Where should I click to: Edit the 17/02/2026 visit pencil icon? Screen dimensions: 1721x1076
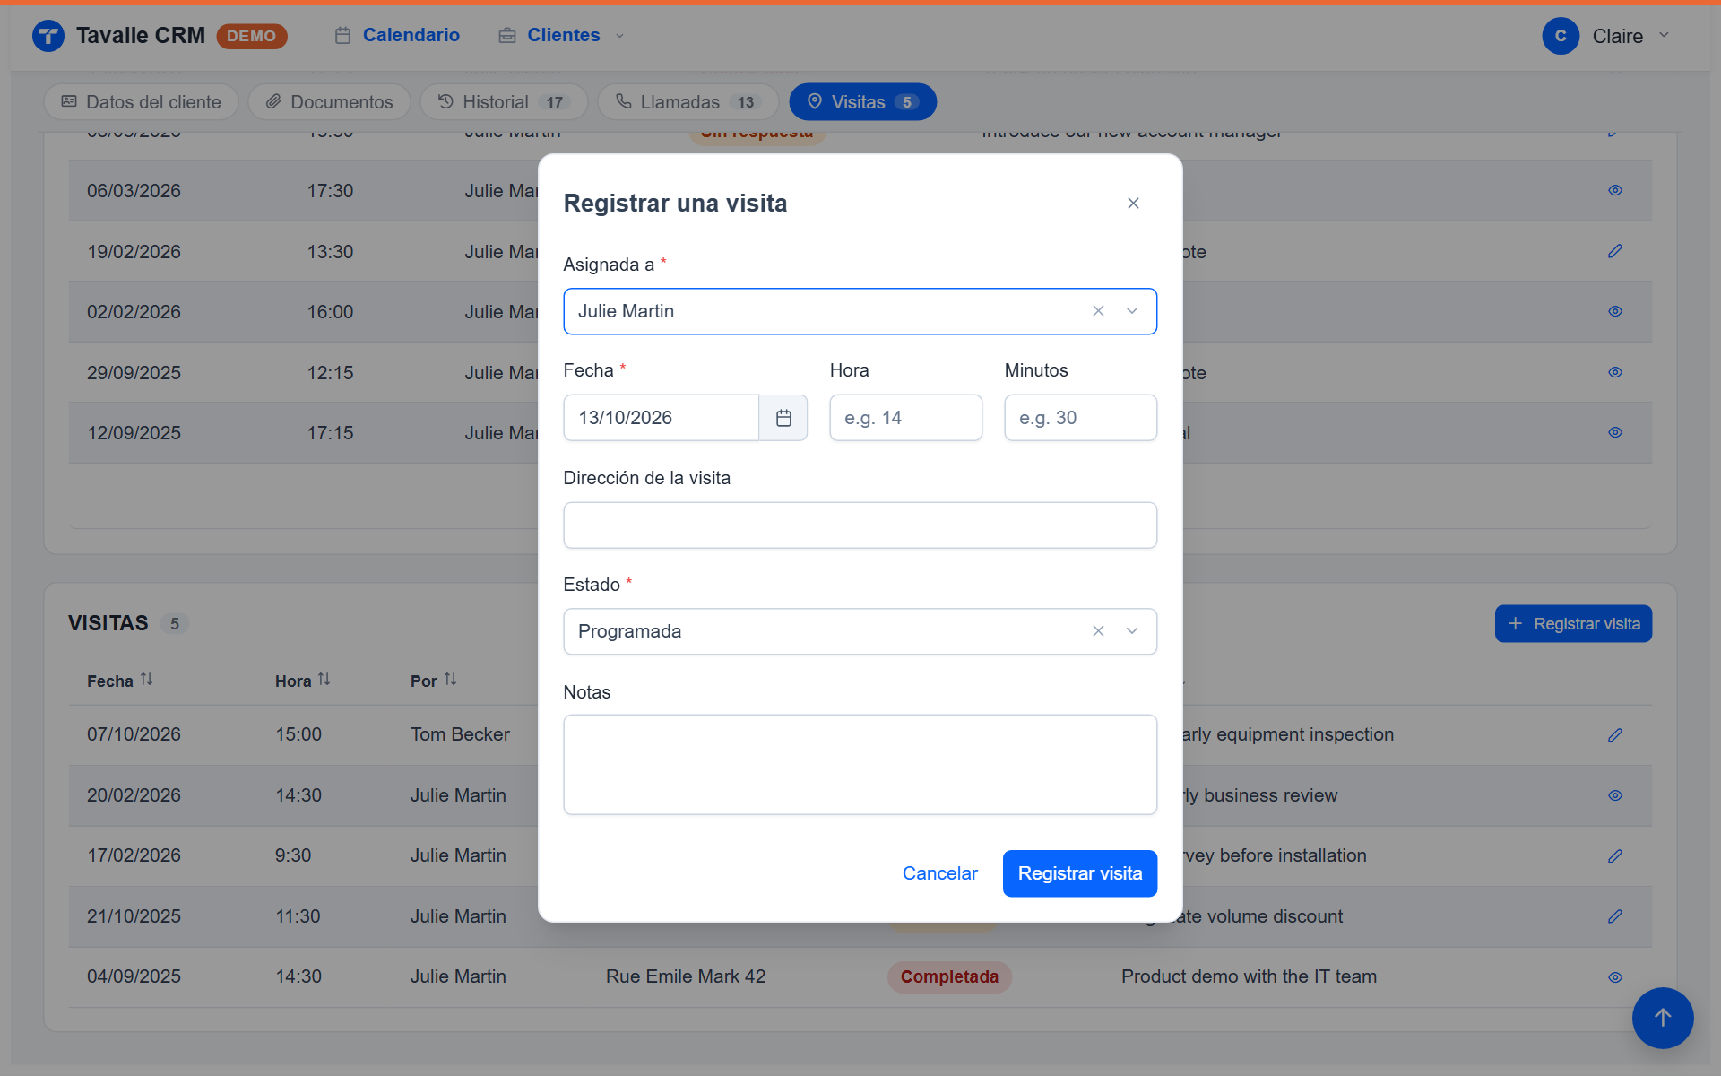pyautogui.click(x=1615, y=856)
